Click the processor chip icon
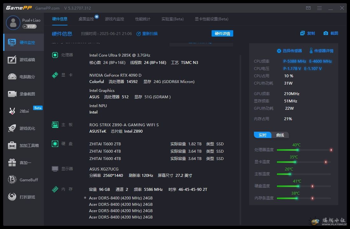 click(55, 55)
